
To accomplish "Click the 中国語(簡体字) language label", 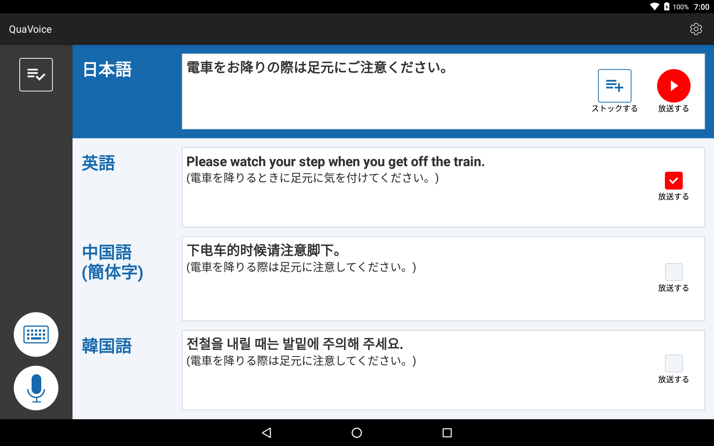I will pos(112,262).
